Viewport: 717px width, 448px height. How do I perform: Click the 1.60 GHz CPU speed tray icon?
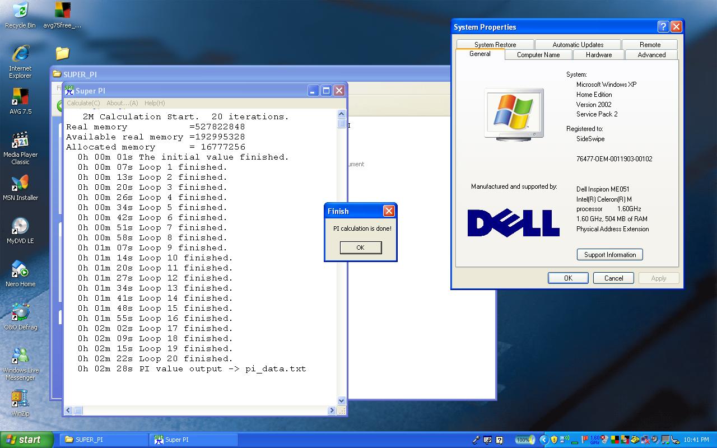[x=595, y=440]
